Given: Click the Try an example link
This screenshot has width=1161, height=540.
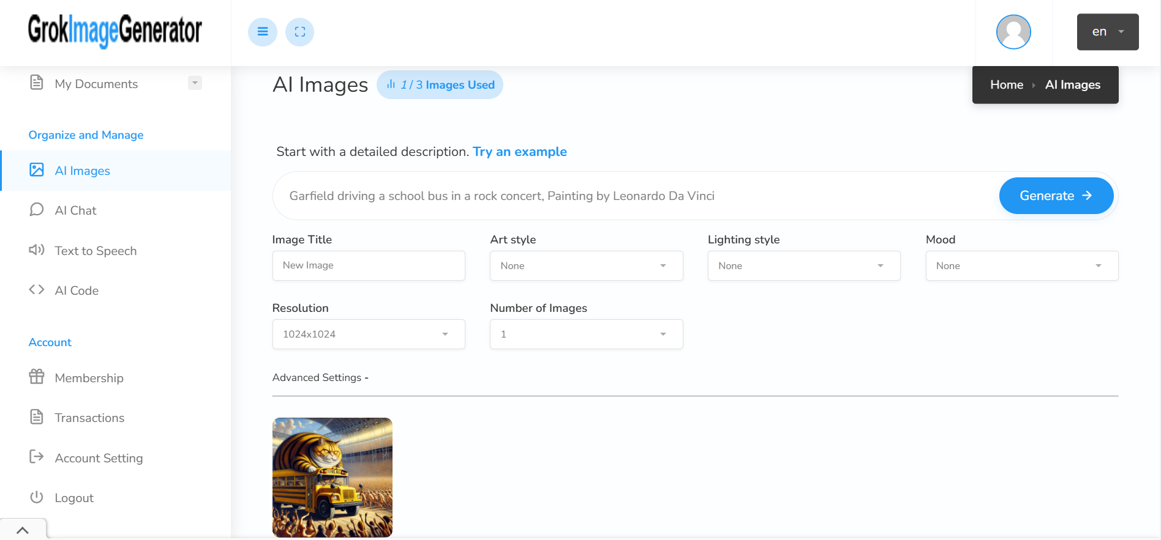Looking at the screenshot, I should [x=519, y=152].
